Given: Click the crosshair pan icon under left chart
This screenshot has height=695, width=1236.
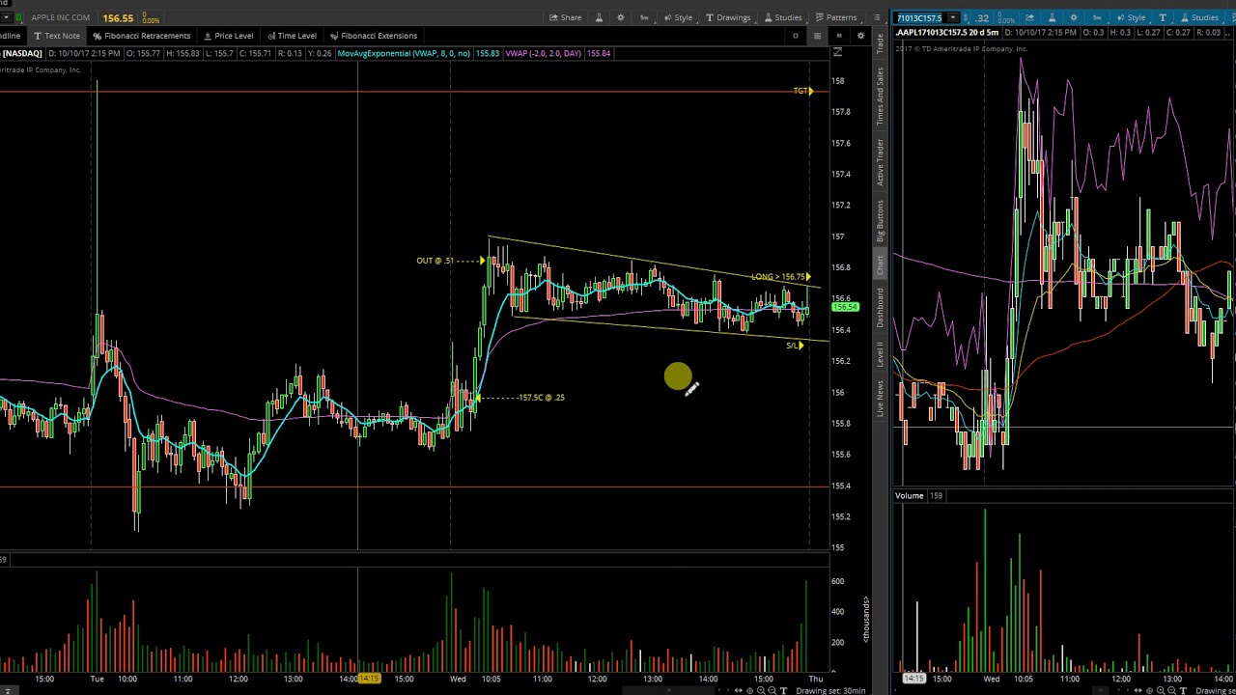Looking at the screenshot, I should click(x=749, y=690).
